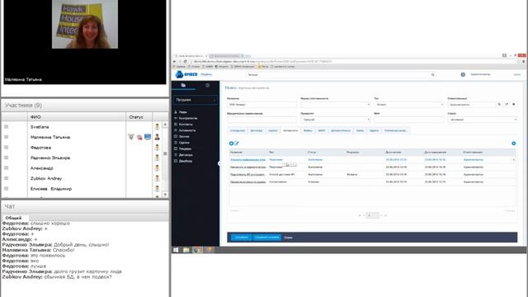Screen dimensions: 528x297
Task: Open Дашборд in the CRM sidebar
Action: tap(186, 161)
